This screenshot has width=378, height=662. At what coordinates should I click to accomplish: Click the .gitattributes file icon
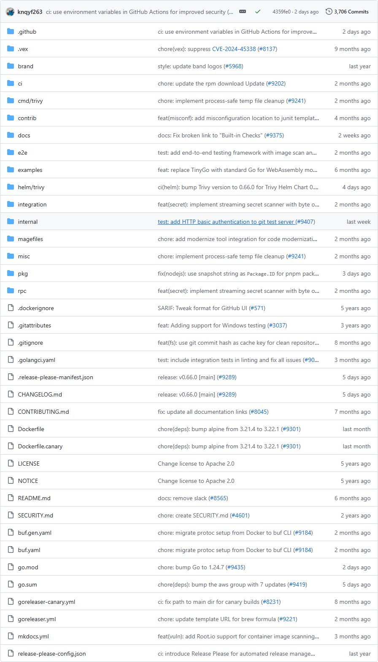click(x=11, y=325)
